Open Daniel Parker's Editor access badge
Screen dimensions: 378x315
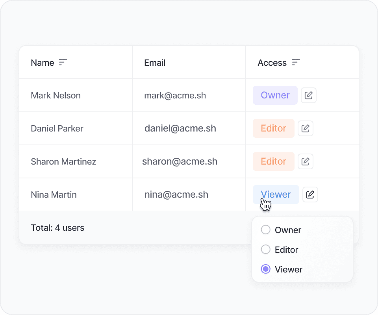[274, 128]
